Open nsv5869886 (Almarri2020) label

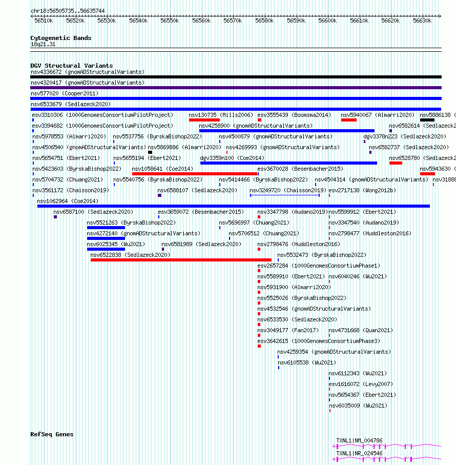pyautogui.click(x=184, y=147)
